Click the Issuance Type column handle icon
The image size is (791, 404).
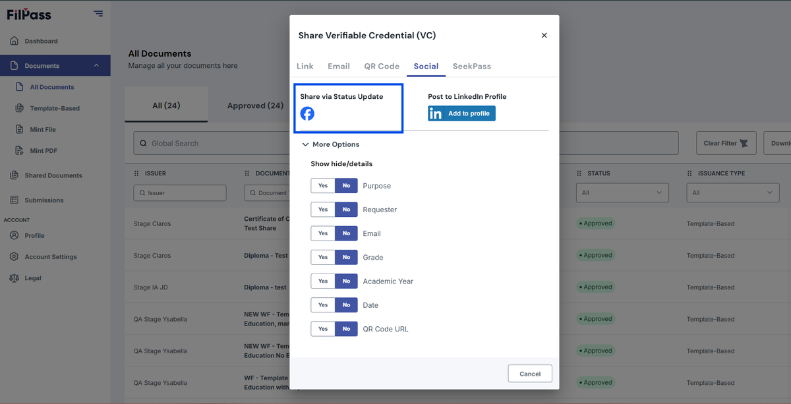[x=689, y=173]
